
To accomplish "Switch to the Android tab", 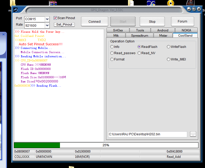I will coord(163,30).
